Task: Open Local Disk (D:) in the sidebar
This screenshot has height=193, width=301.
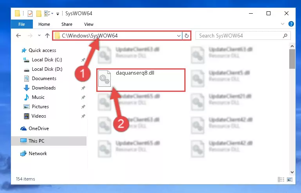Action: 47,69
